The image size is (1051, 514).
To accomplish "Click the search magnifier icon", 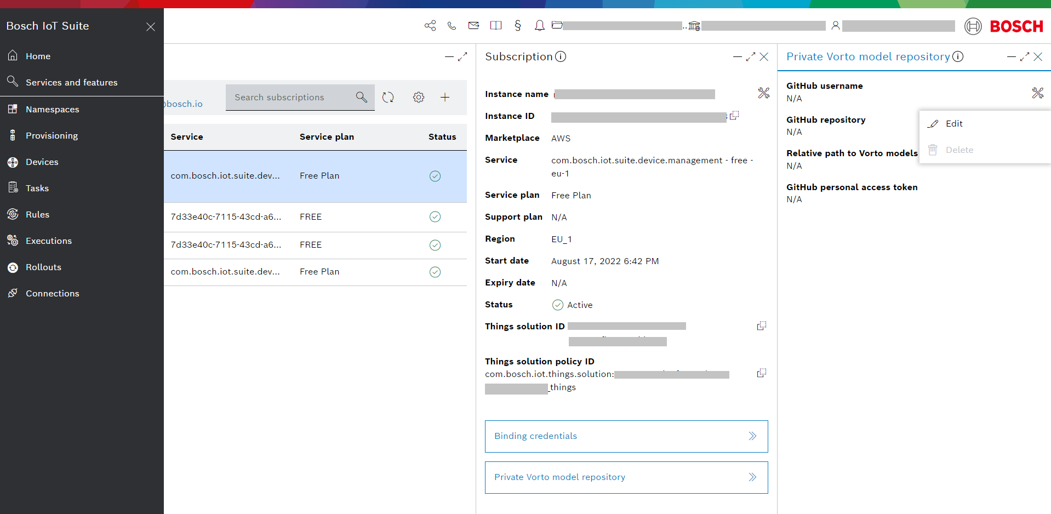I will [361, 97].
